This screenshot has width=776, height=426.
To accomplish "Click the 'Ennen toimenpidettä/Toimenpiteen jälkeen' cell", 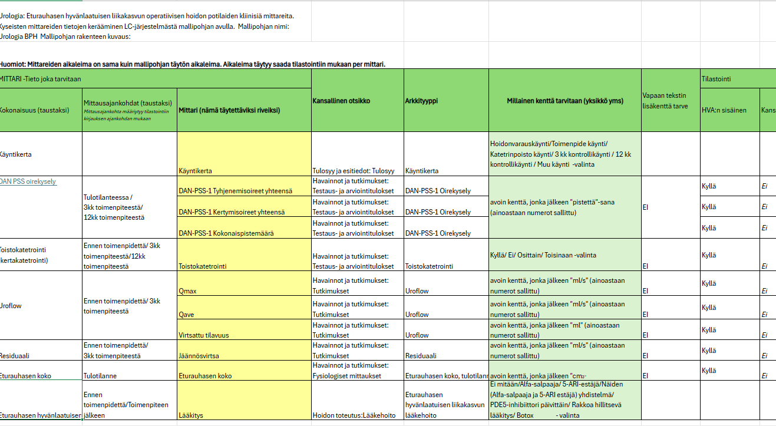I will (x=130, y=400).
